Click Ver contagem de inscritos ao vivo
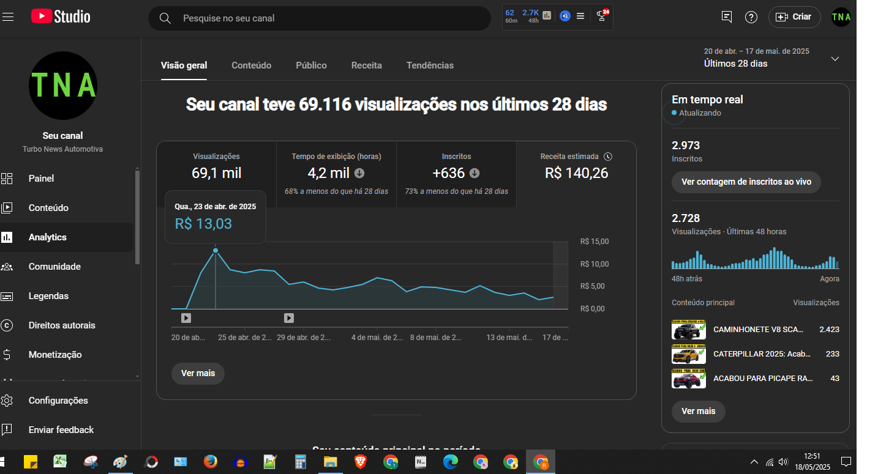 [746, 182]
